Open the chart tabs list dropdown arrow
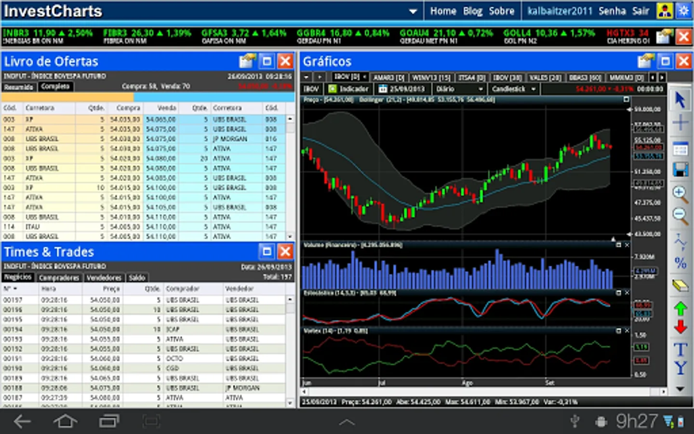The height and width of the screenshot is (434, 694). [x=307, y=77]
